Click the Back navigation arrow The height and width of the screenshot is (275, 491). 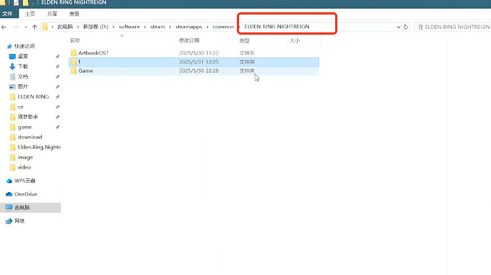4,27
